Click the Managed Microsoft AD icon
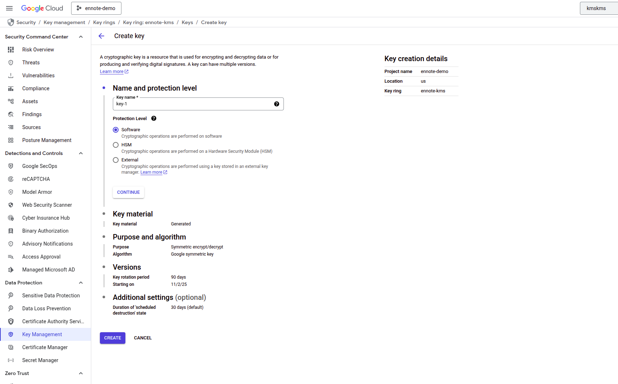 (11, 270)
